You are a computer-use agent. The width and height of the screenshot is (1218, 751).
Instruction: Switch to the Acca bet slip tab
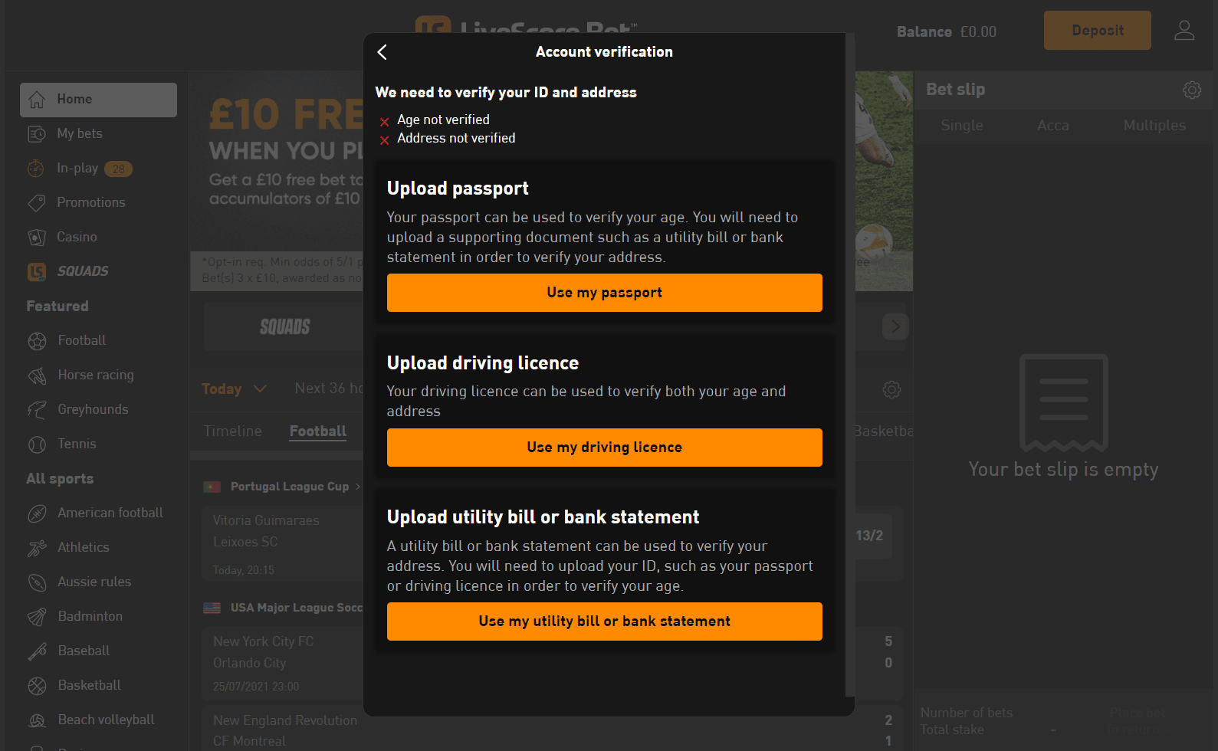1052,126
